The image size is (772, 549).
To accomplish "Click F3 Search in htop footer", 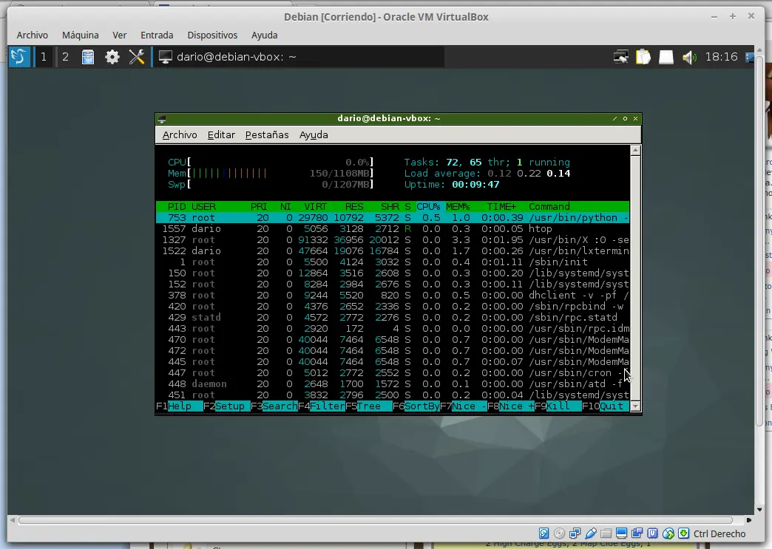I will [x=274, y=406].
